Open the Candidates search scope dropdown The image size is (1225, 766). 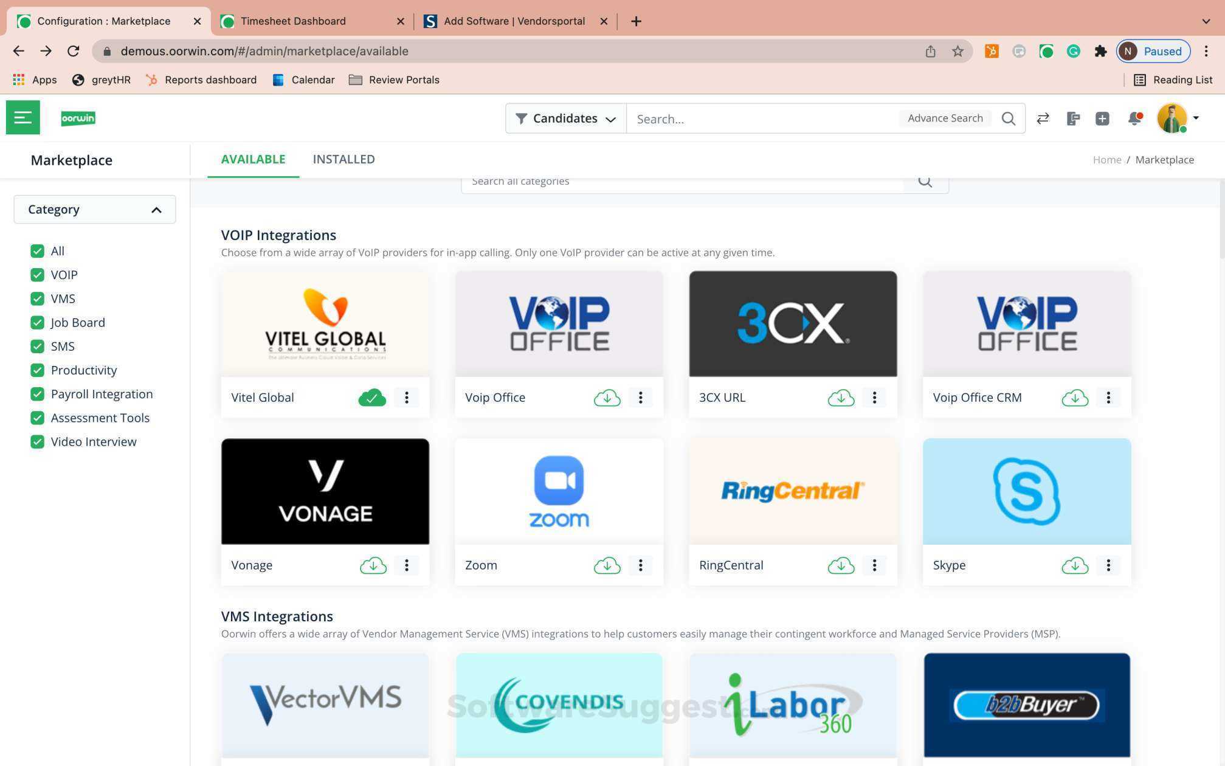click(x=565, y=119)
